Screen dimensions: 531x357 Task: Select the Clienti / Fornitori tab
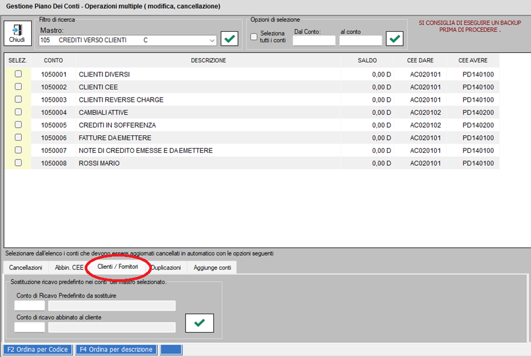click(118, 266)
